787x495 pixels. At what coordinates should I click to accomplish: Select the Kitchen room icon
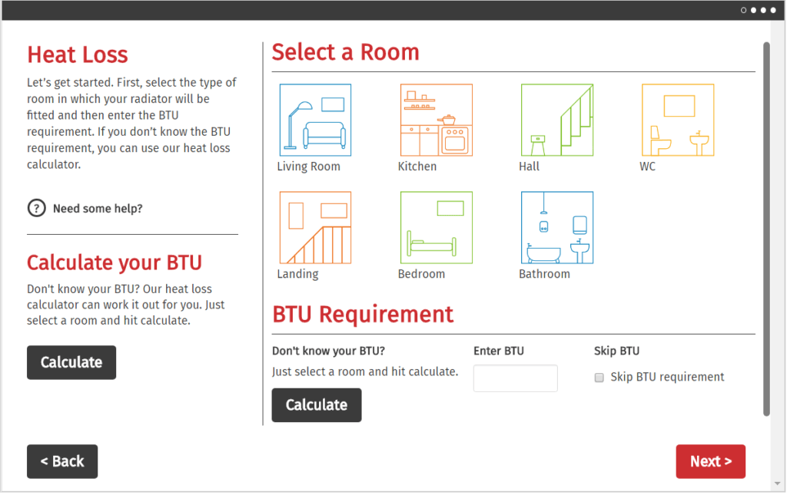coord(436,119)
